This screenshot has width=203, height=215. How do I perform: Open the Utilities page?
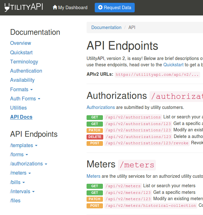coord(19,108)
